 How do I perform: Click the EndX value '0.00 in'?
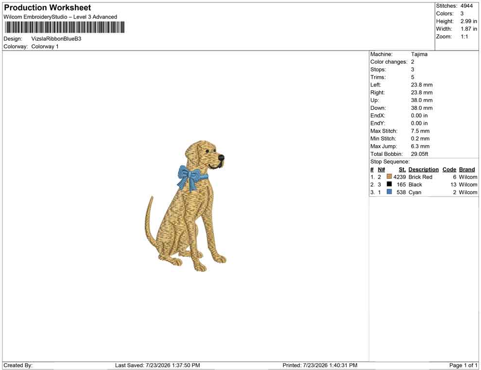point(419,116)
